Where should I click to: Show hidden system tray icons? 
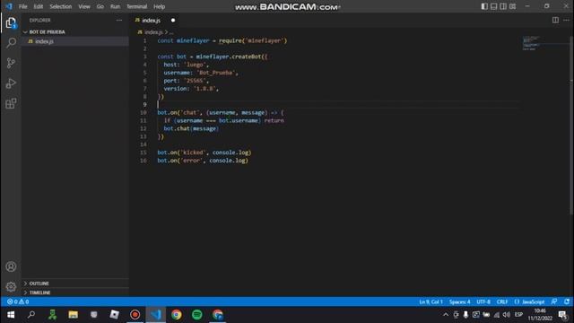tap(446, 315)
